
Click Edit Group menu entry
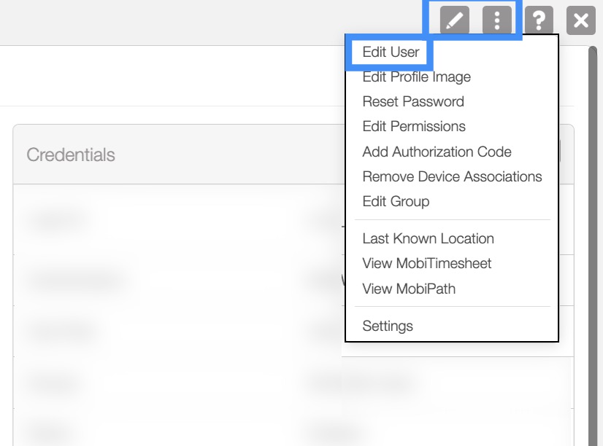tap(396, 201)
